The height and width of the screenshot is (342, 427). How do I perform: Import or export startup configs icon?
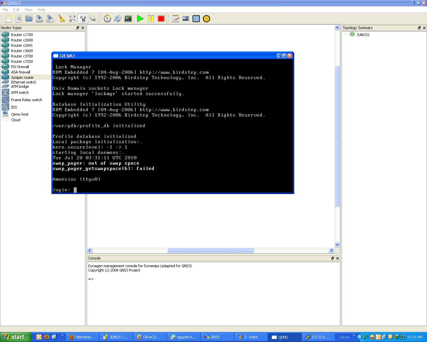click(x=118, y=19)
